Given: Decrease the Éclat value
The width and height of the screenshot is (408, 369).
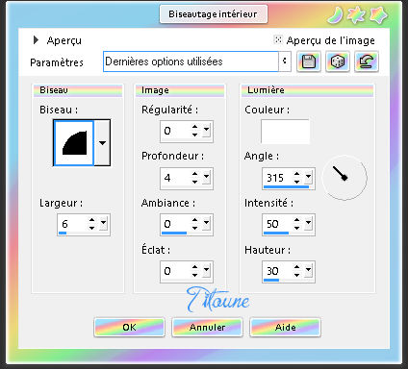Looking at the screenshot, I should 195,275.
